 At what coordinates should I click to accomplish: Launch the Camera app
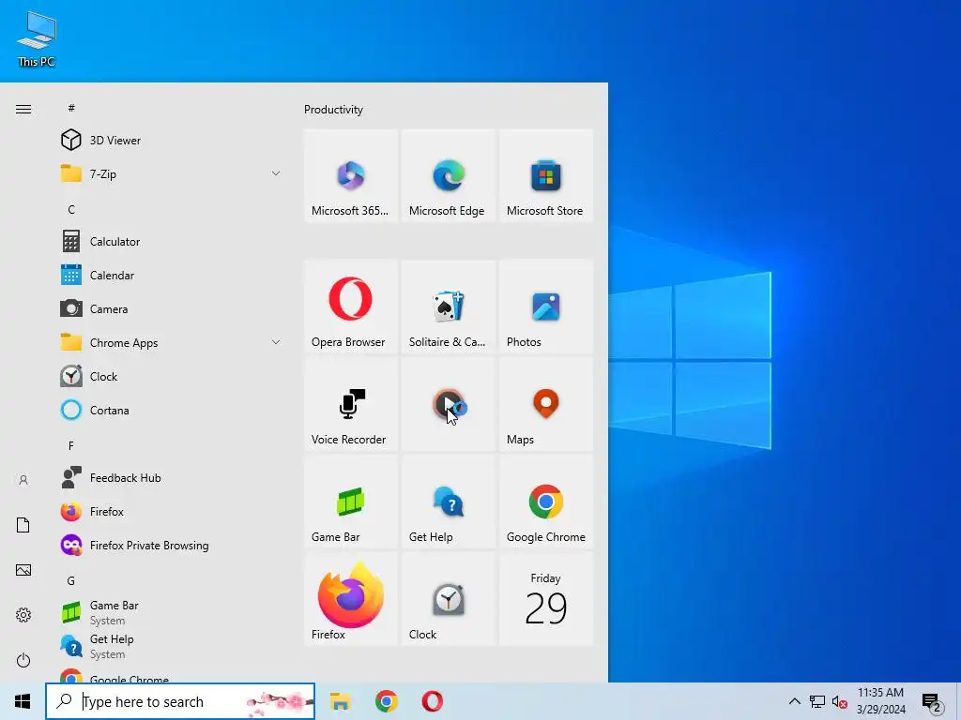point(172,308)
